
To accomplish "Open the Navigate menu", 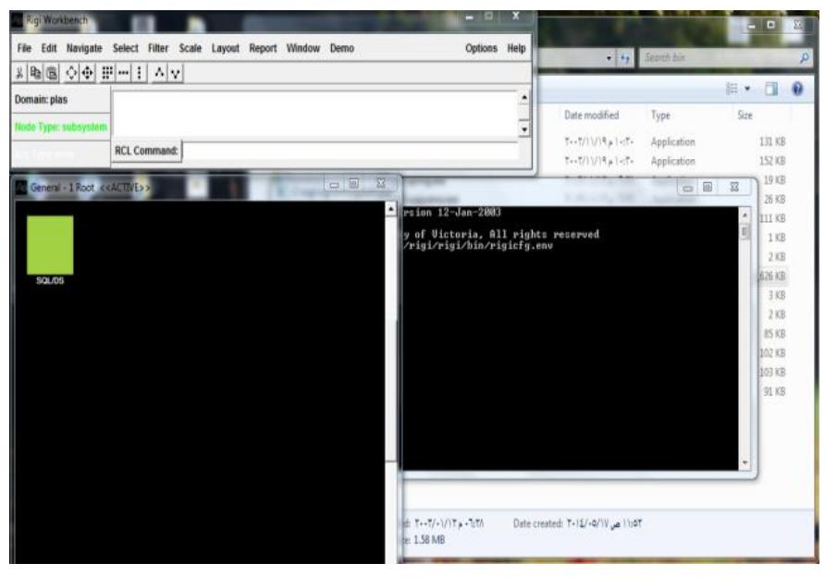I will (x=81, y=46).
